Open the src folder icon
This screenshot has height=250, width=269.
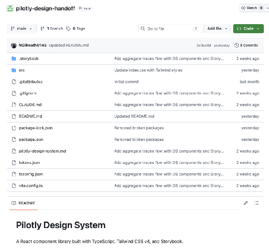pos(14,70)
